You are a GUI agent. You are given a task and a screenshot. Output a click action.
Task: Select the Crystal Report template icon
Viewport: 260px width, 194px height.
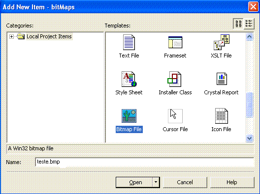coord(222,79)
